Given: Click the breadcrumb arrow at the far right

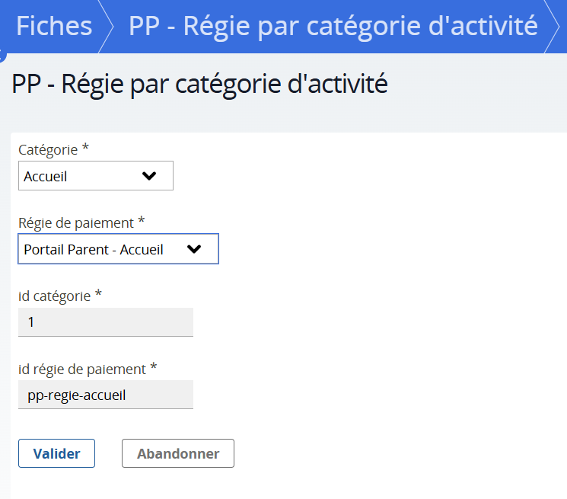Looking at the screenshot, I should [556, 26].
